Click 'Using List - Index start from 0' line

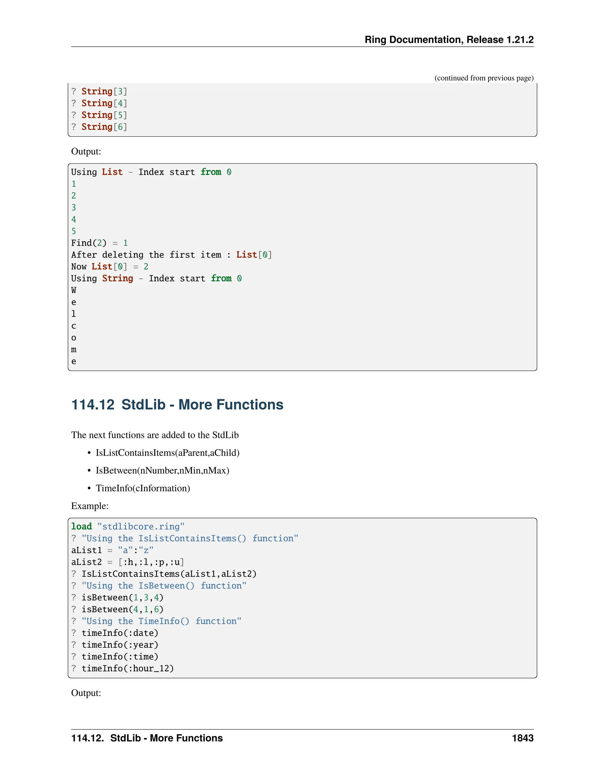coord(151,172)
